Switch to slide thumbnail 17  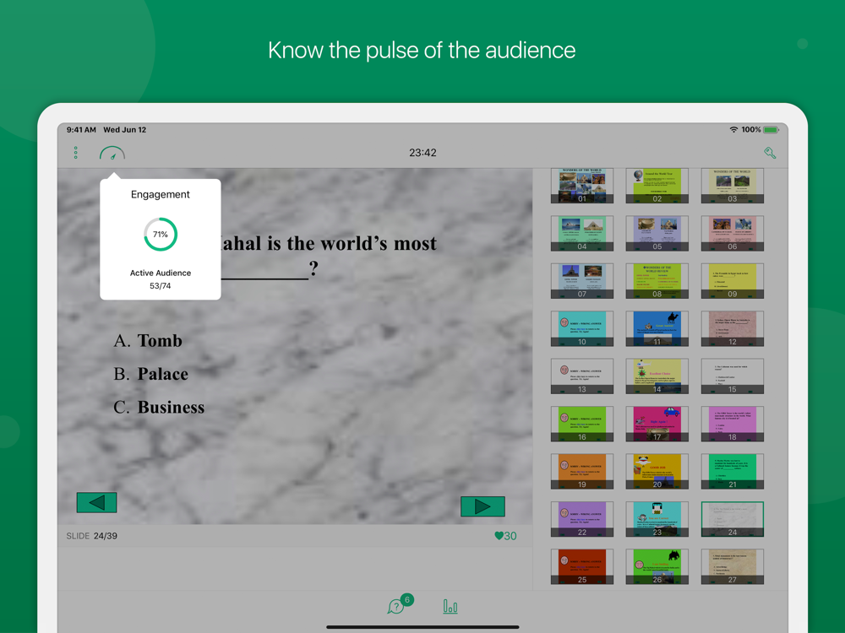click(657, 425)
